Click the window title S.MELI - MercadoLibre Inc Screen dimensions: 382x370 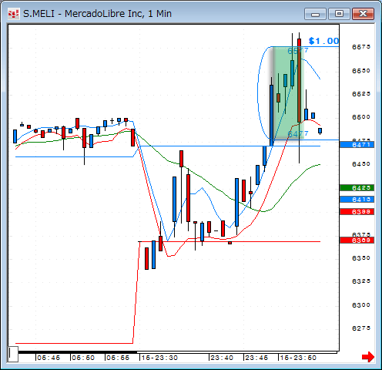[x=97, y=14]
